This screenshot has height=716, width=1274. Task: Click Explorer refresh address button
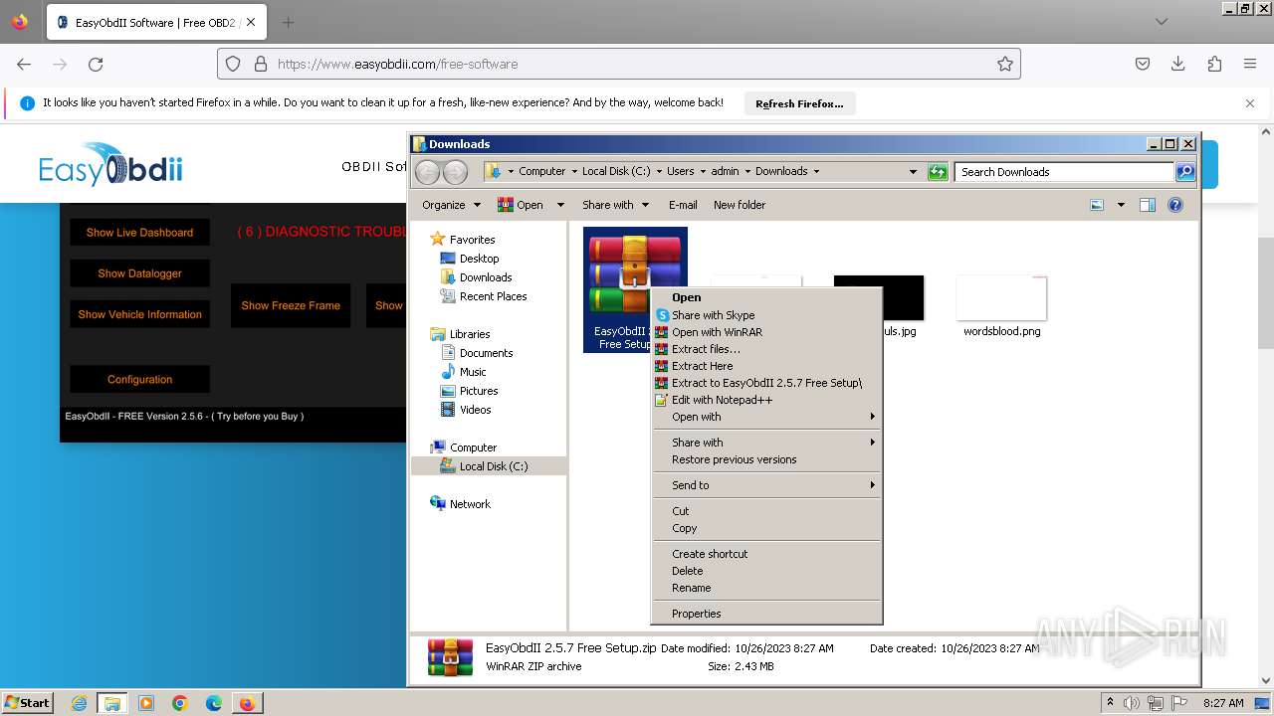coord(938,172)
